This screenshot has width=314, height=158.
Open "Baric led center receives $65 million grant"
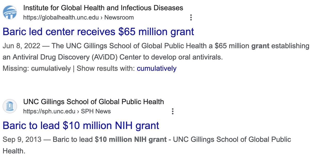[98, 32]
